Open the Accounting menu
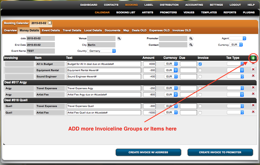 194,5
